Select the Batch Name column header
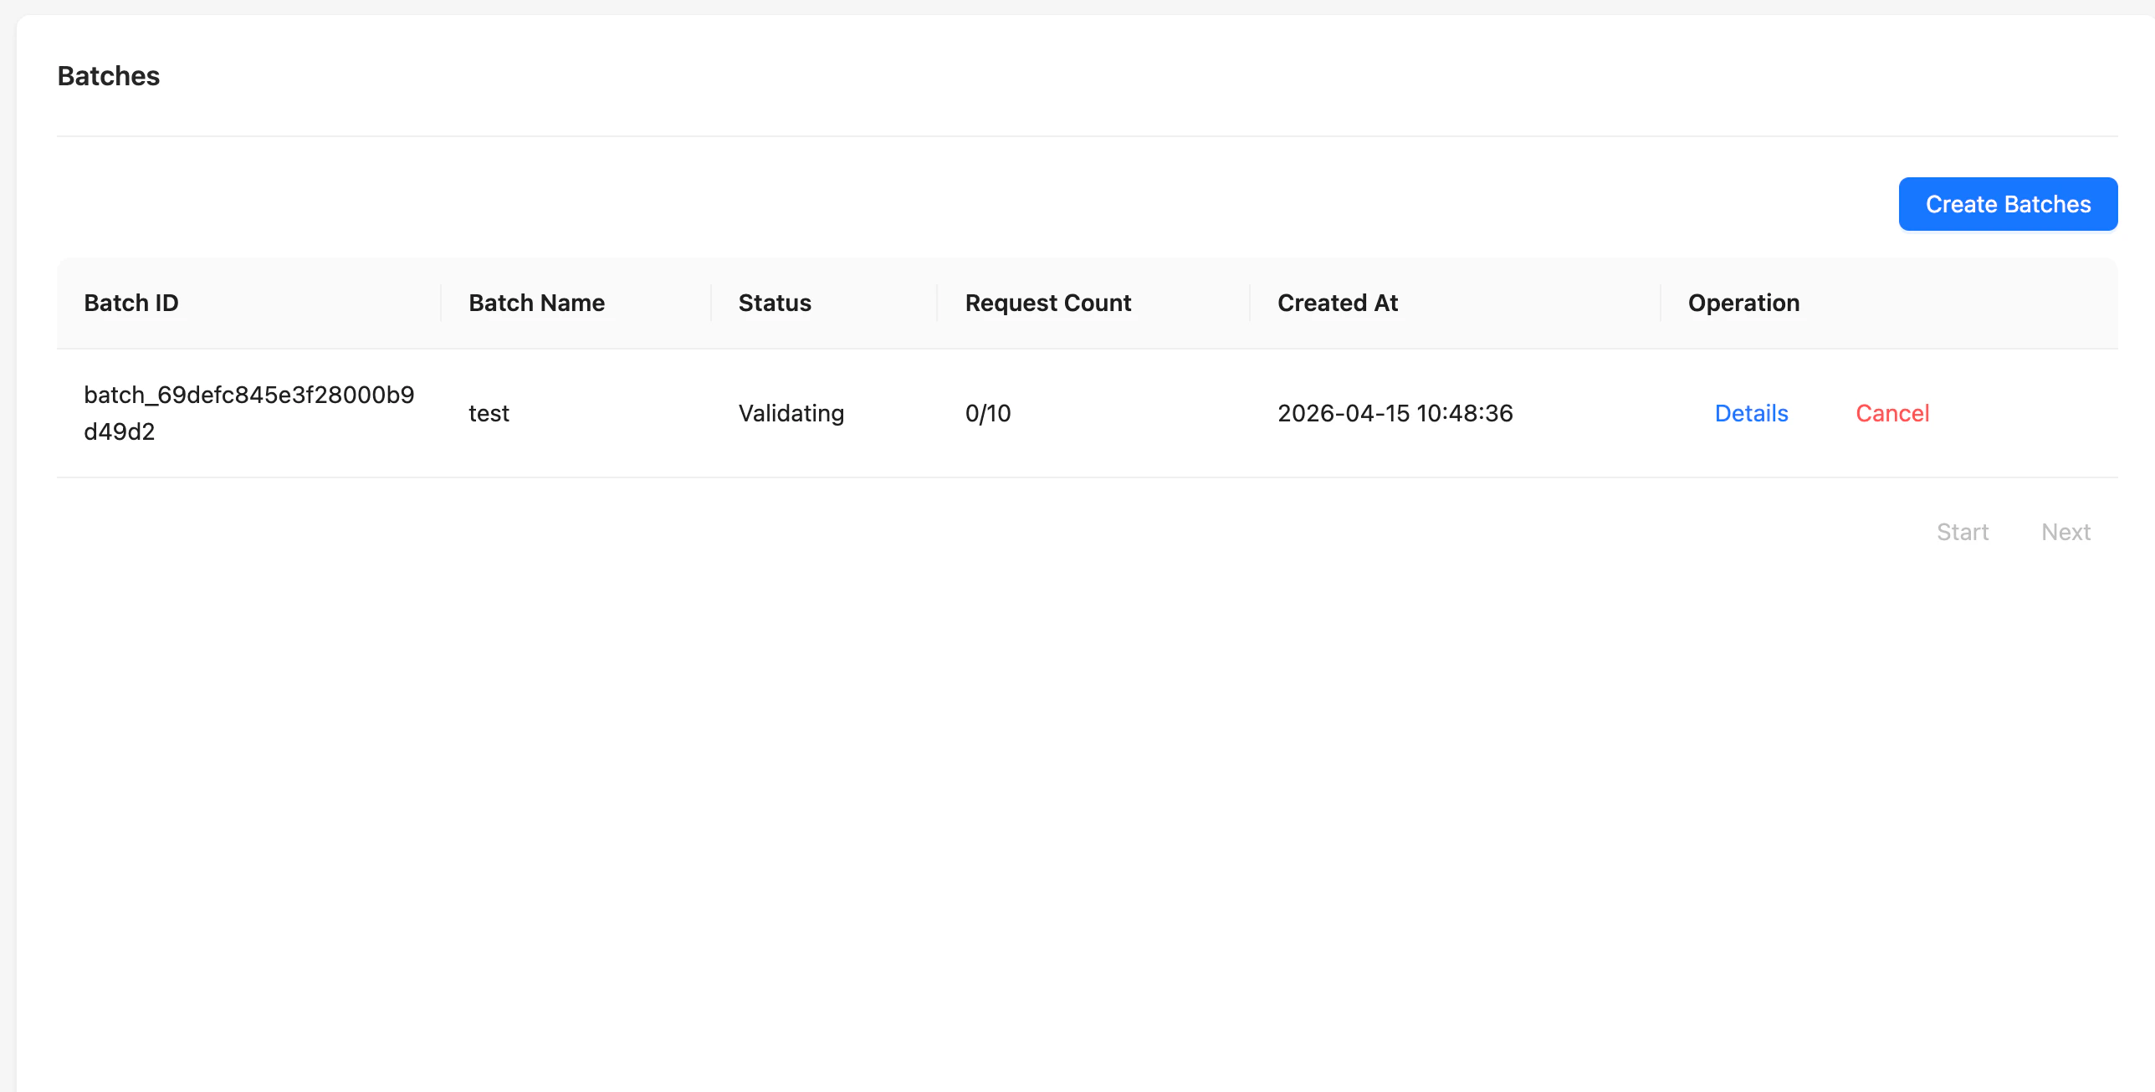The image size is (2155, 1092). (536, 303)
